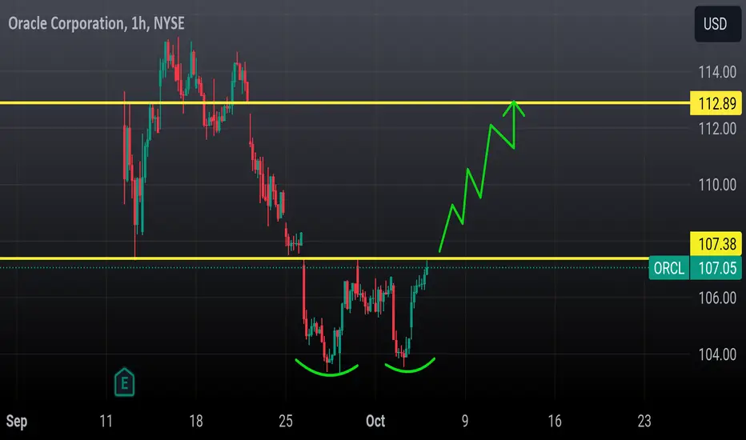Click the 110.00 price axis value
746x440 pixels.
tap(717, 185)
